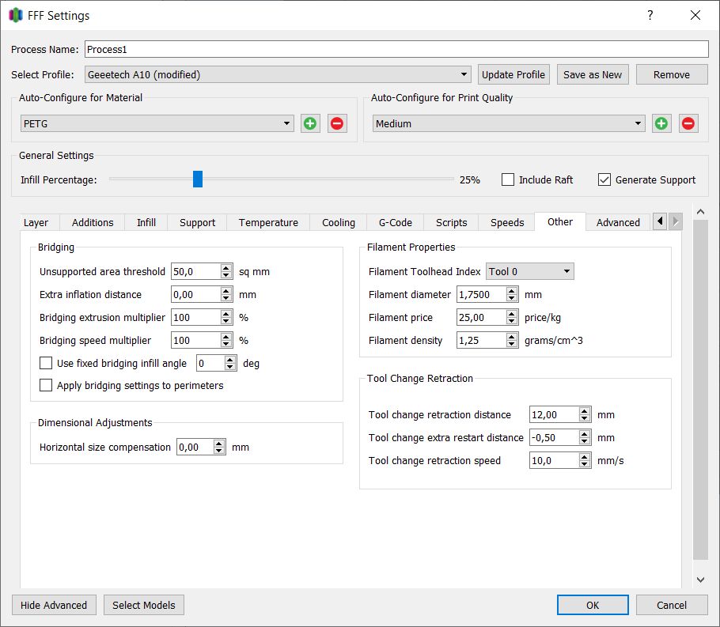Increase Tool change retraction distance with up arrow
The image size is (720, 627).
(585, 411)
